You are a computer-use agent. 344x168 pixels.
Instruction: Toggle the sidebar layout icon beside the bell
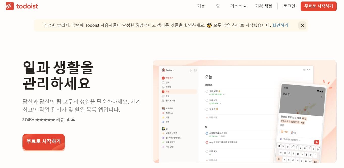click(195, 70)
